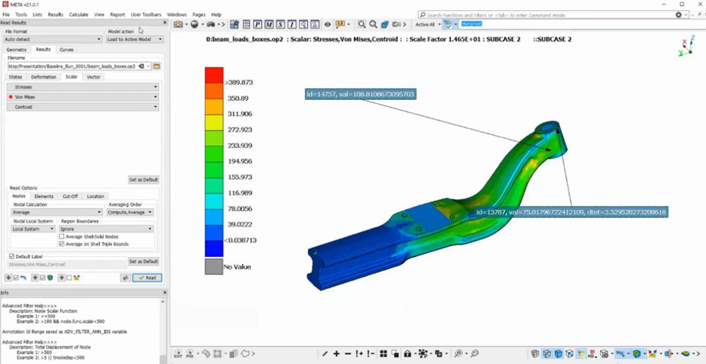
Task: Click the lock icon in bottom toolbar
Action: click(407, 354)
